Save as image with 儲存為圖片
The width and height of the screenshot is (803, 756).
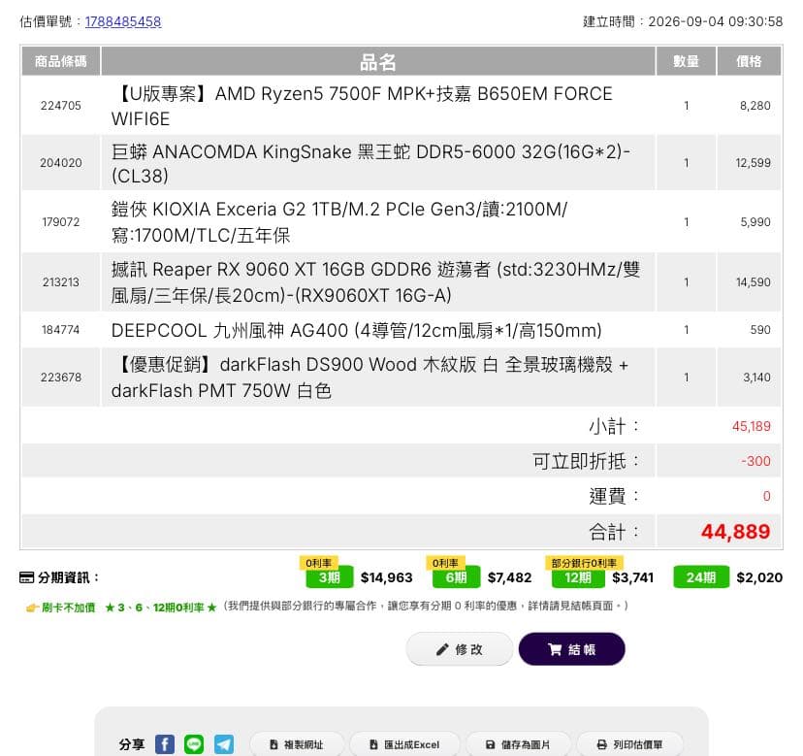518,744
